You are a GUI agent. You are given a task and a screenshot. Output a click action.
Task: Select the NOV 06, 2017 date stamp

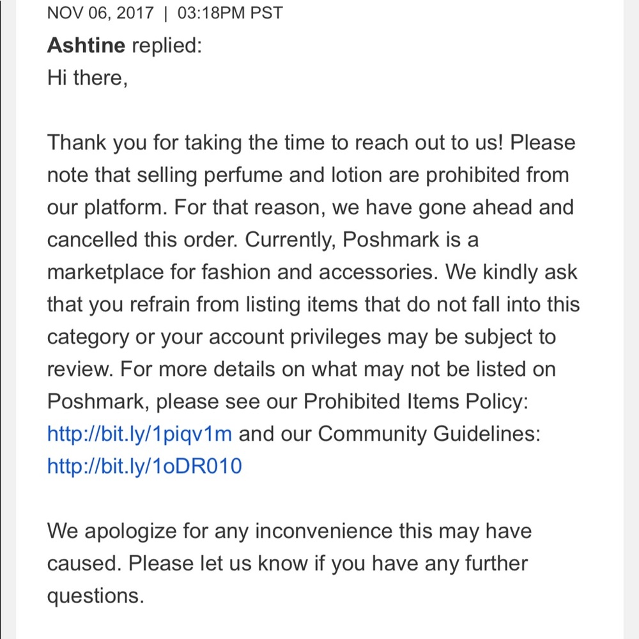100,13
